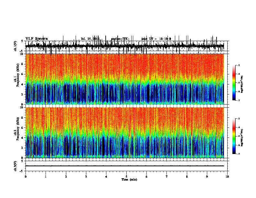Click the ch.2 color bar unit label
256x198 pixels.
pos(242,138)
